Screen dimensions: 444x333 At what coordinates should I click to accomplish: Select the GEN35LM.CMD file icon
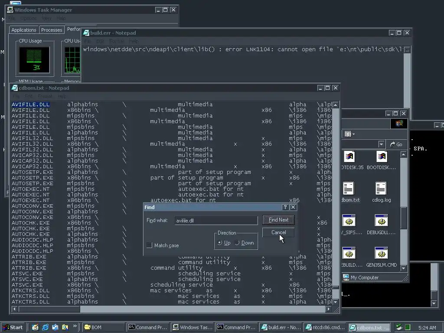pyautogui.click(x=382, y=257)
